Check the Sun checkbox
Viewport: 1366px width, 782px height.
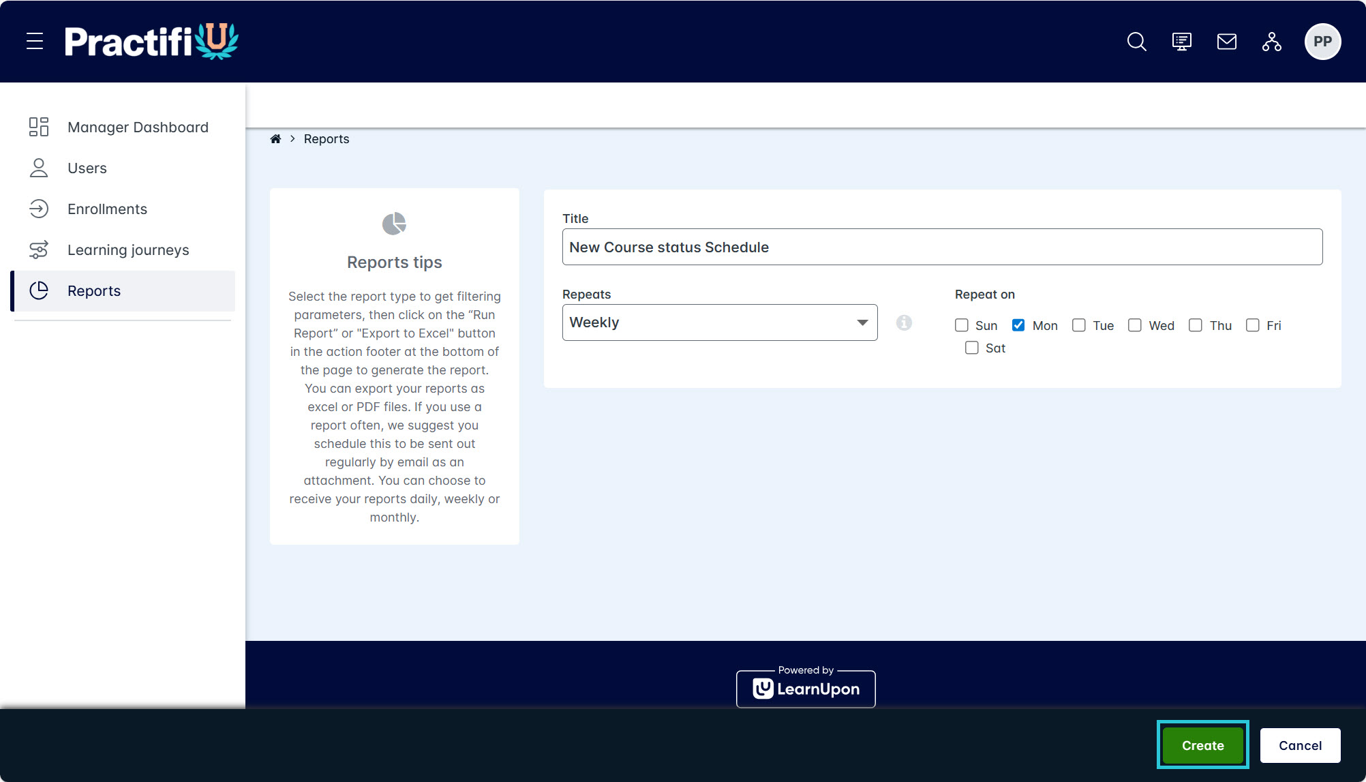(x=962, y=325)
